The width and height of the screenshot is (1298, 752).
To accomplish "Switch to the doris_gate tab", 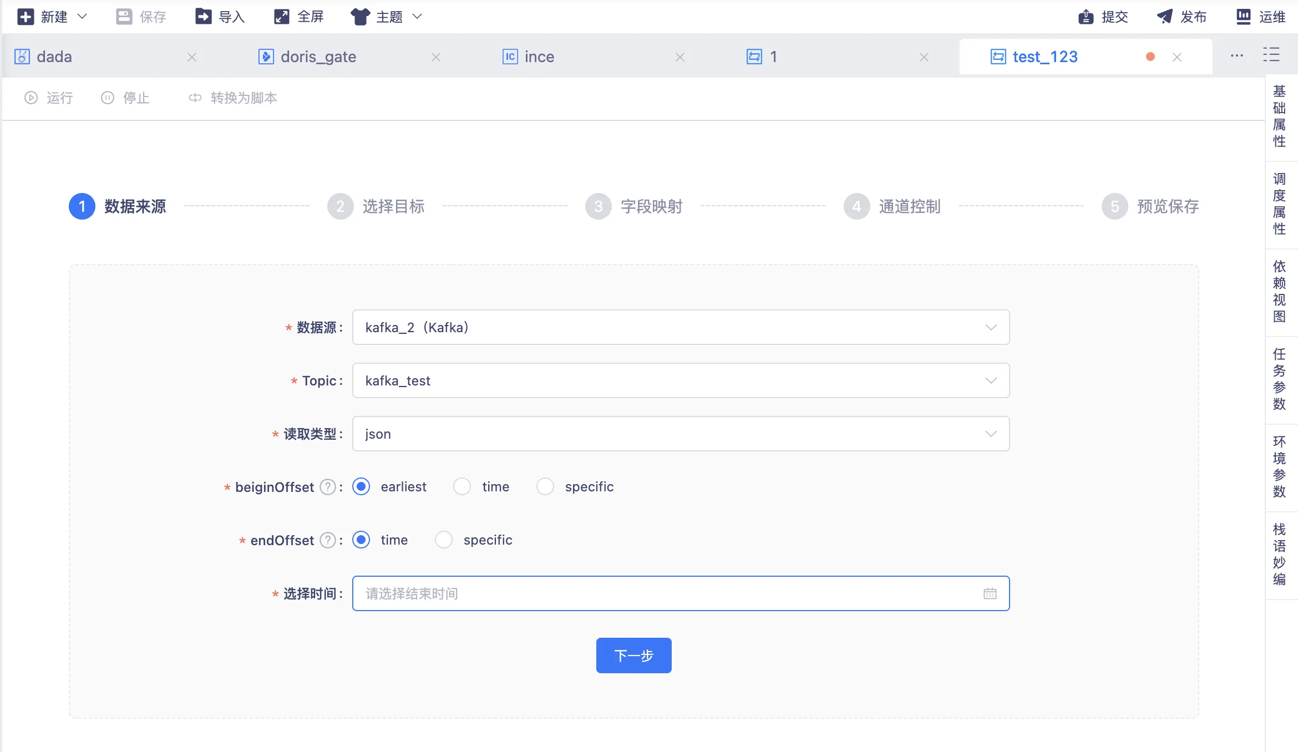I will [x=318, y=57].
